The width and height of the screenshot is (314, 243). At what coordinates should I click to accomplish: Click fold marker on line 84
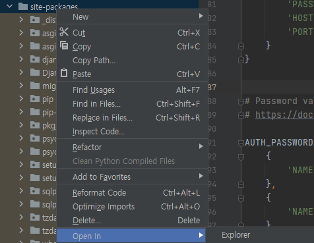pos(241,46)
